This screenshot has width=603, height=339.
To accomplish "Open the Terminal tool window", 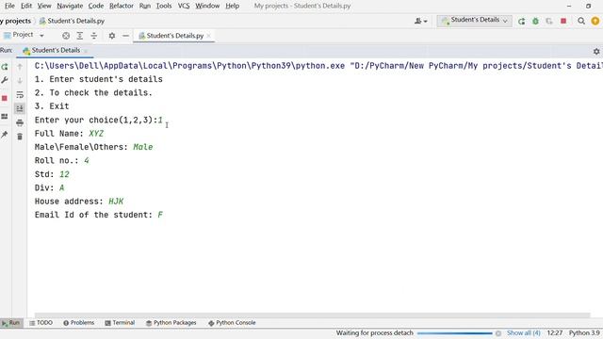I will (120, 323).
